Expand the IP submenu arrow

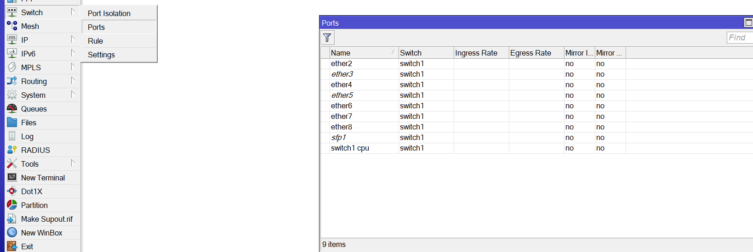click(73, 39)
